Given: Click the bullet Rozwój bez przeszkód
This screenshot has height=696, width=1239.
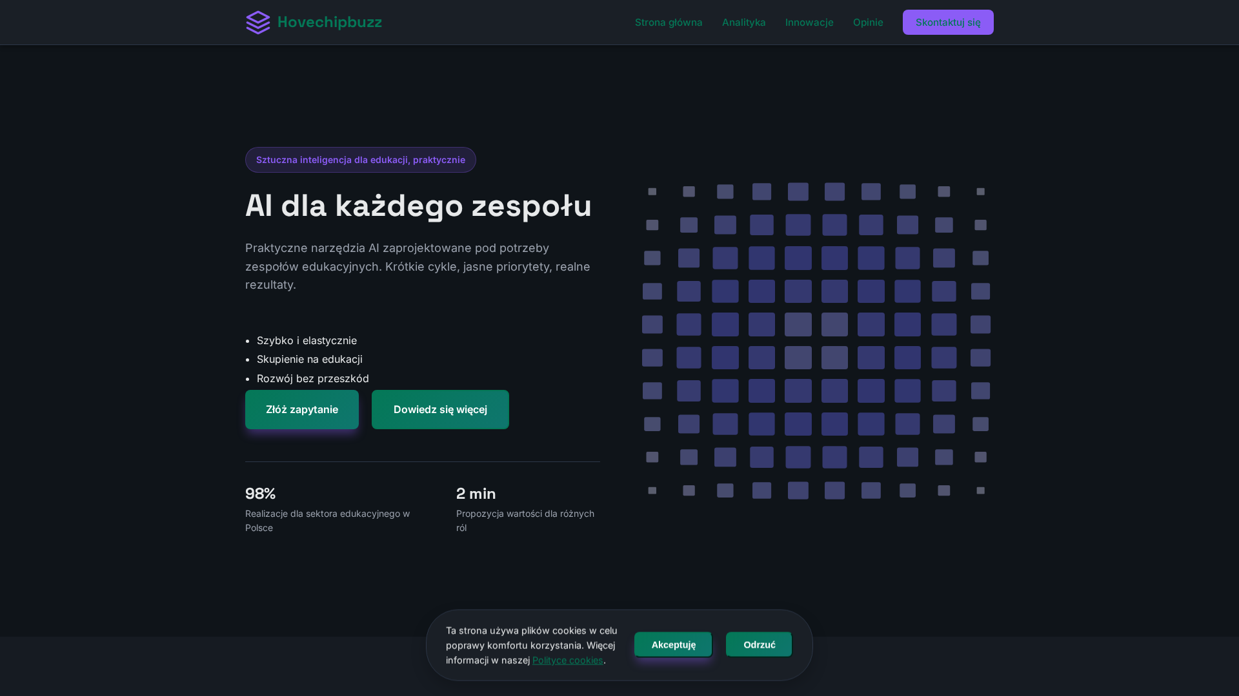Looking at the screenshot, I should (x=313, y=378).
